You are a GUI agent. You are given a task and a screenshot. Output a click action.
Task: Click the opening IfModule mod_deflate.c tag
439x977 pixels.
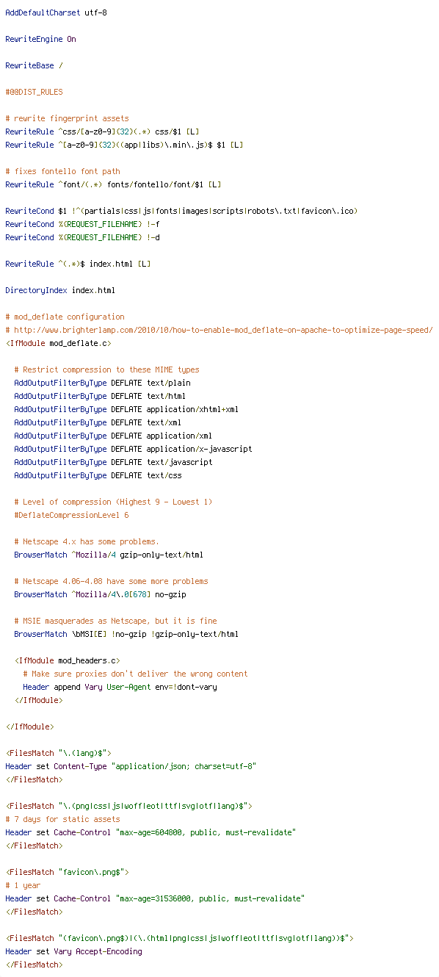click(x=58, y=343)
